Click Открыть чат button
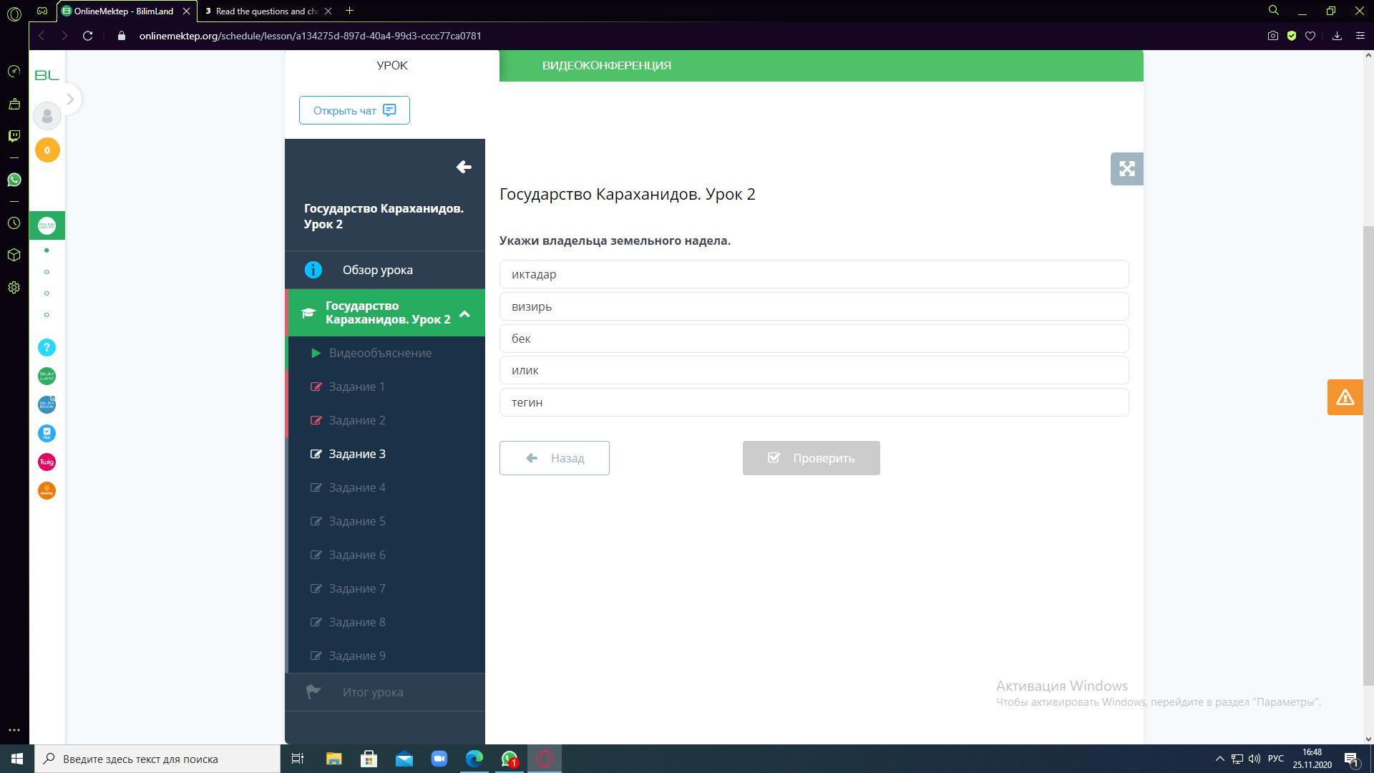 [x=354, y=110]
